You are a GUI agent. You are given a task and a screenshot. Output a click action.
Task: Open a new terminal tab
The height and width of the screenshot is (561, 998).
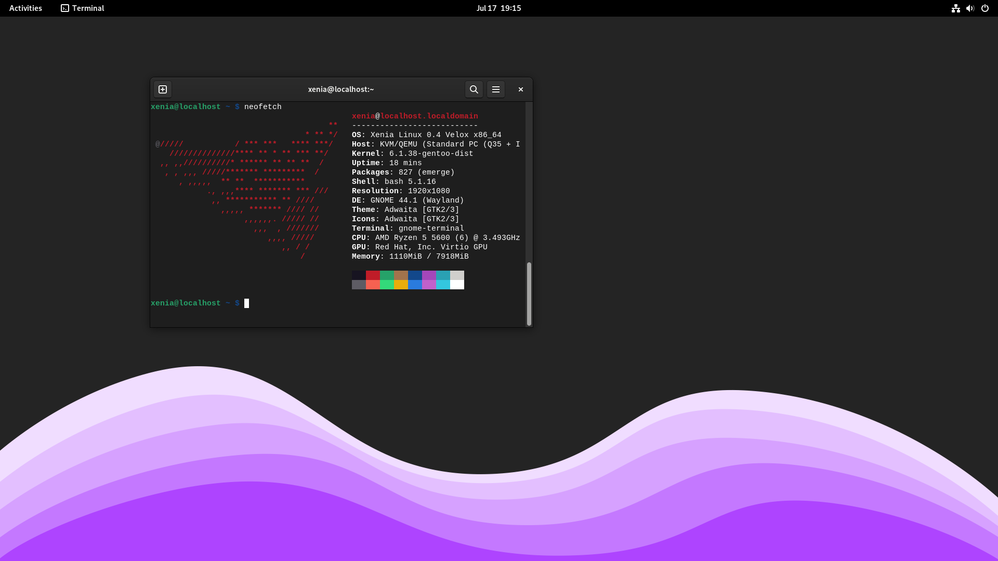coord(163,89)
